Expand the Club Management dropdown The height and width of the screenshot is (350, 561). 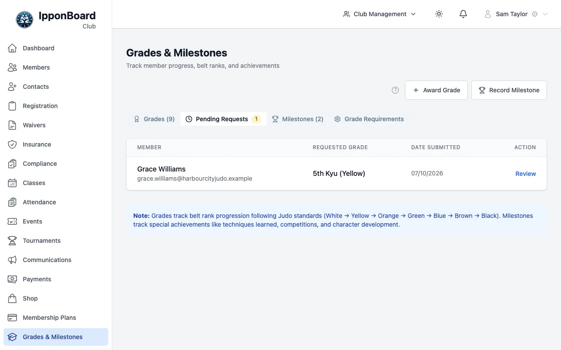pyautogui.click(x=380, y=14)
